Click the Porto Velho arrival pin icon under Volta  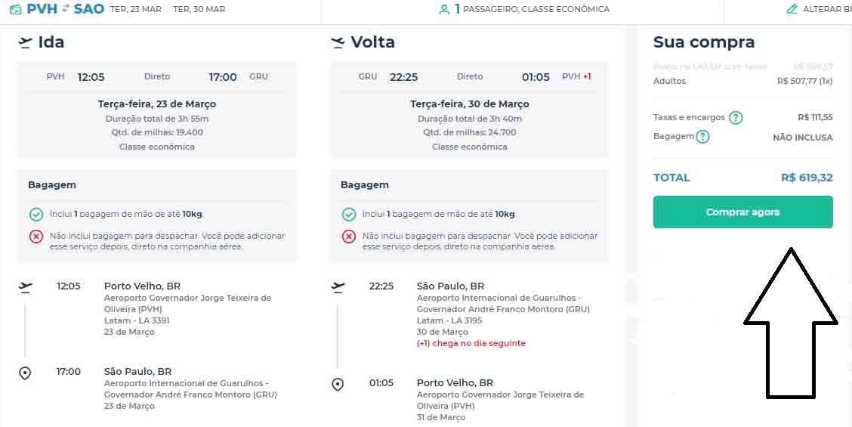coord(338,384)
